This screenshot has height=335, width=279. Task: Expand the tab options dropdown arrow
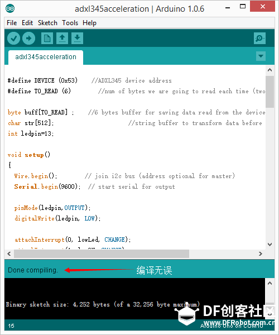click(x=261, y=56)
